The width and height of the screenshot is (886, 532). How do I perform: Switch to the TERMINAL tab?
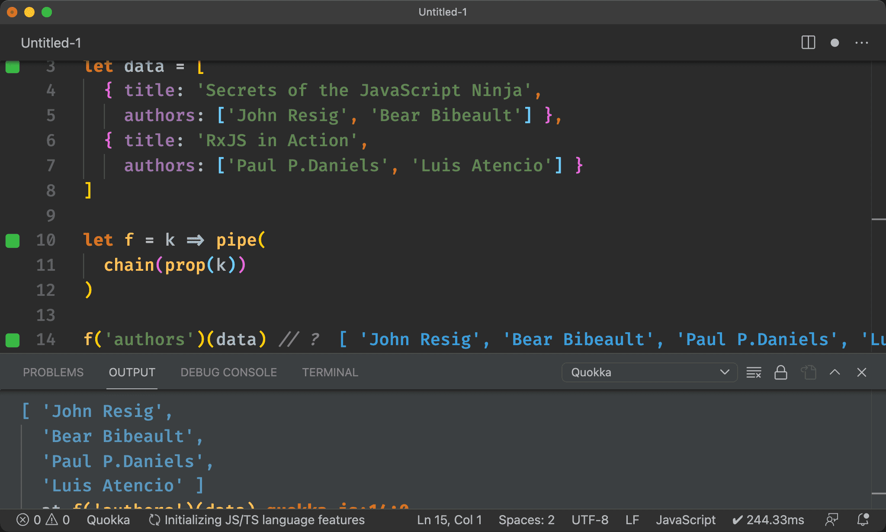point(330,372)
